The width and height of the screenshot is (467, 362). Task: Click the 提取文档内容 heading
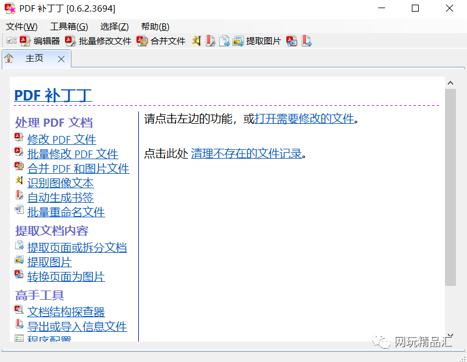[x=52, y=231]
